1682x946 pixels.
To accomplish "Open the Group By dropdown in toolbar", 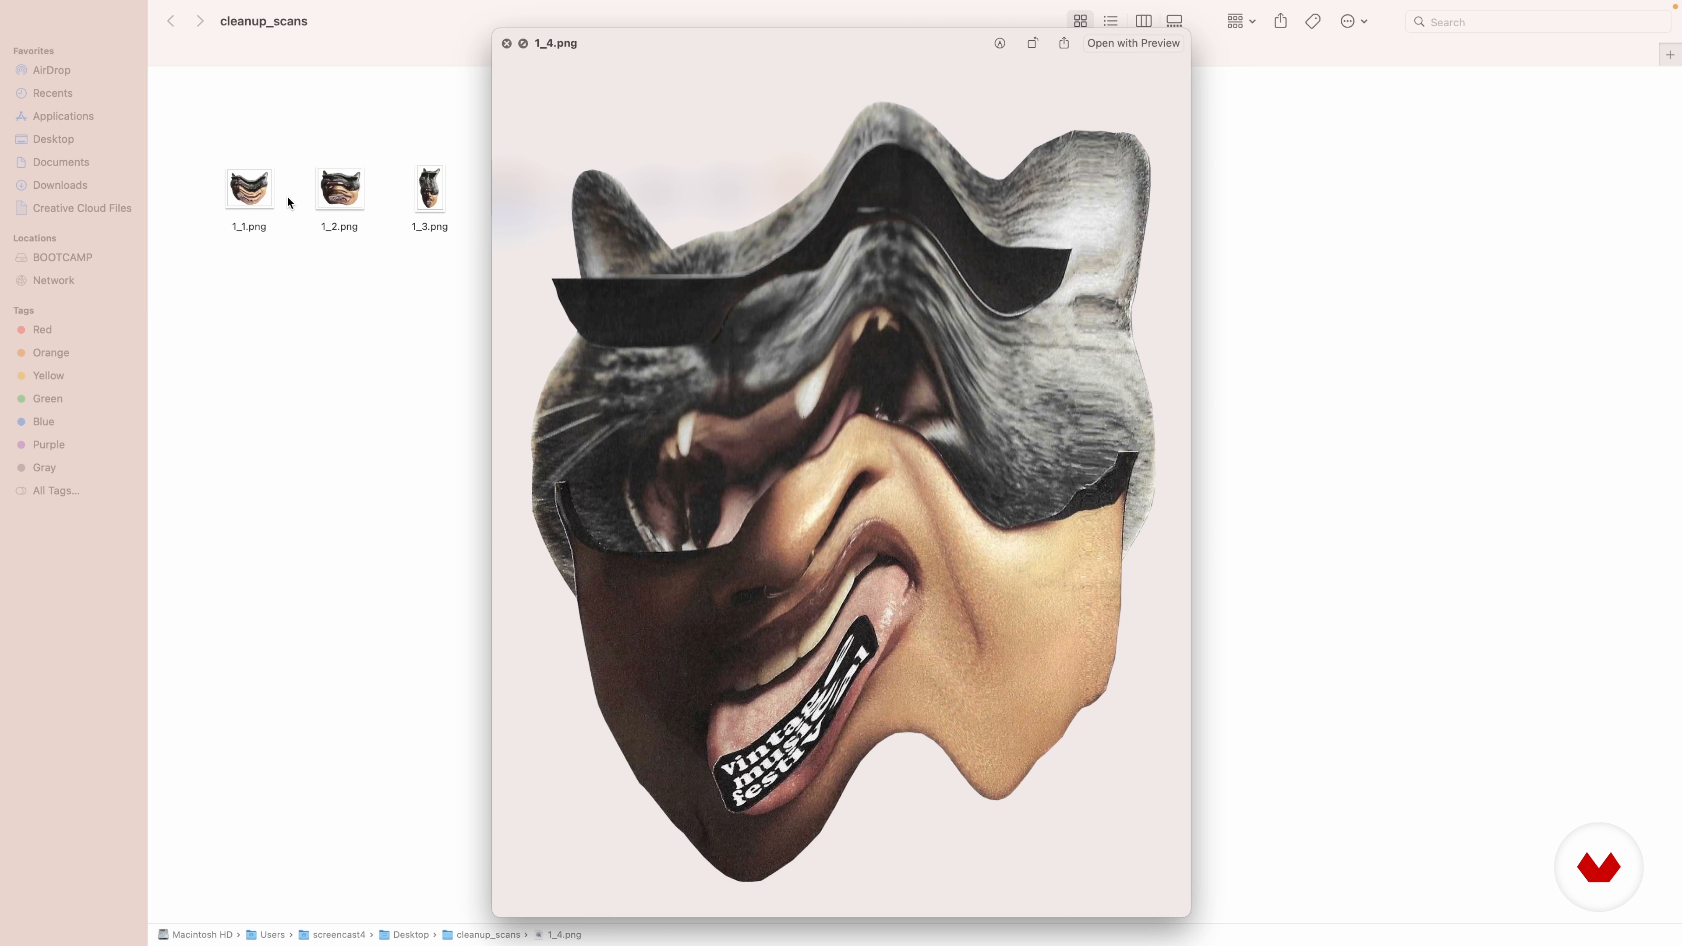I will click(1241, 21).
